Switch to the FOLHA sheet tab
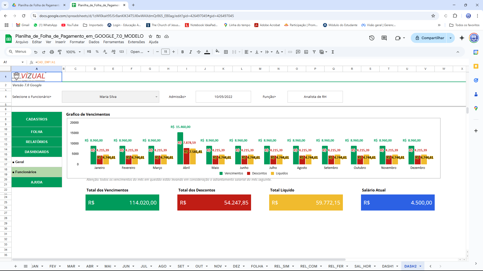This screenshot has width=483, height=271. click(x=257, y=266)
